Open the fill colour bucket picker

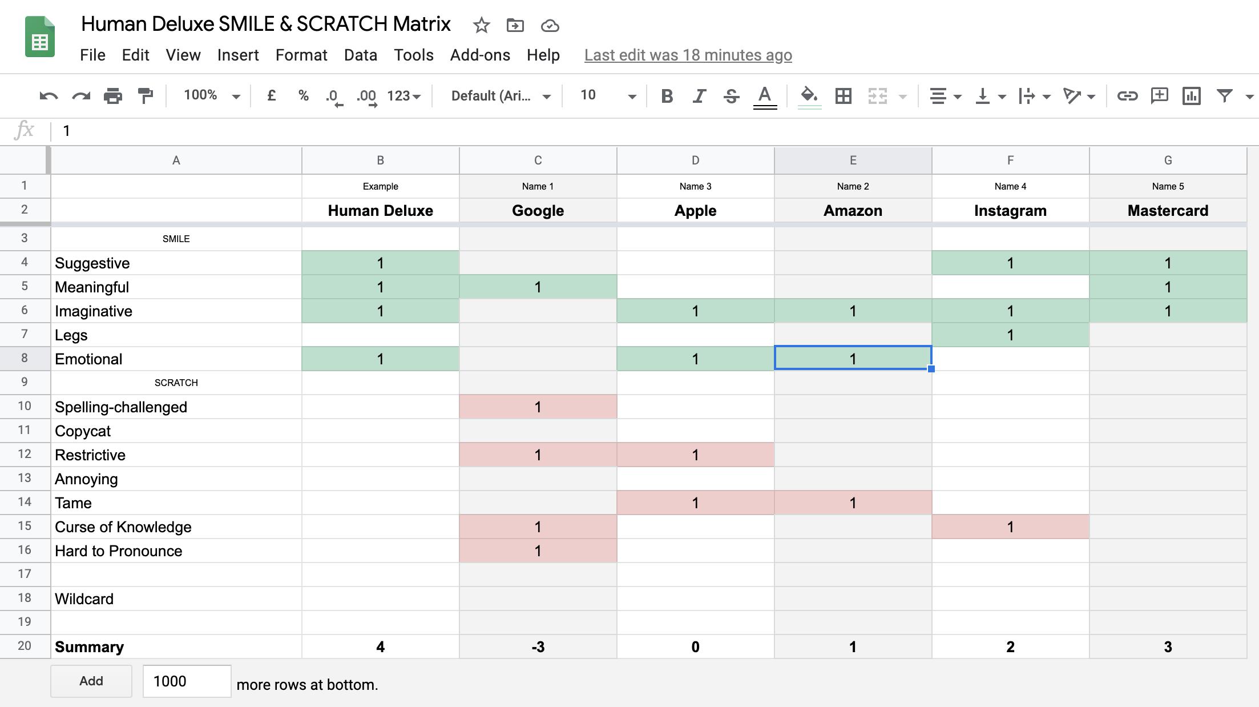pos(809,96)
